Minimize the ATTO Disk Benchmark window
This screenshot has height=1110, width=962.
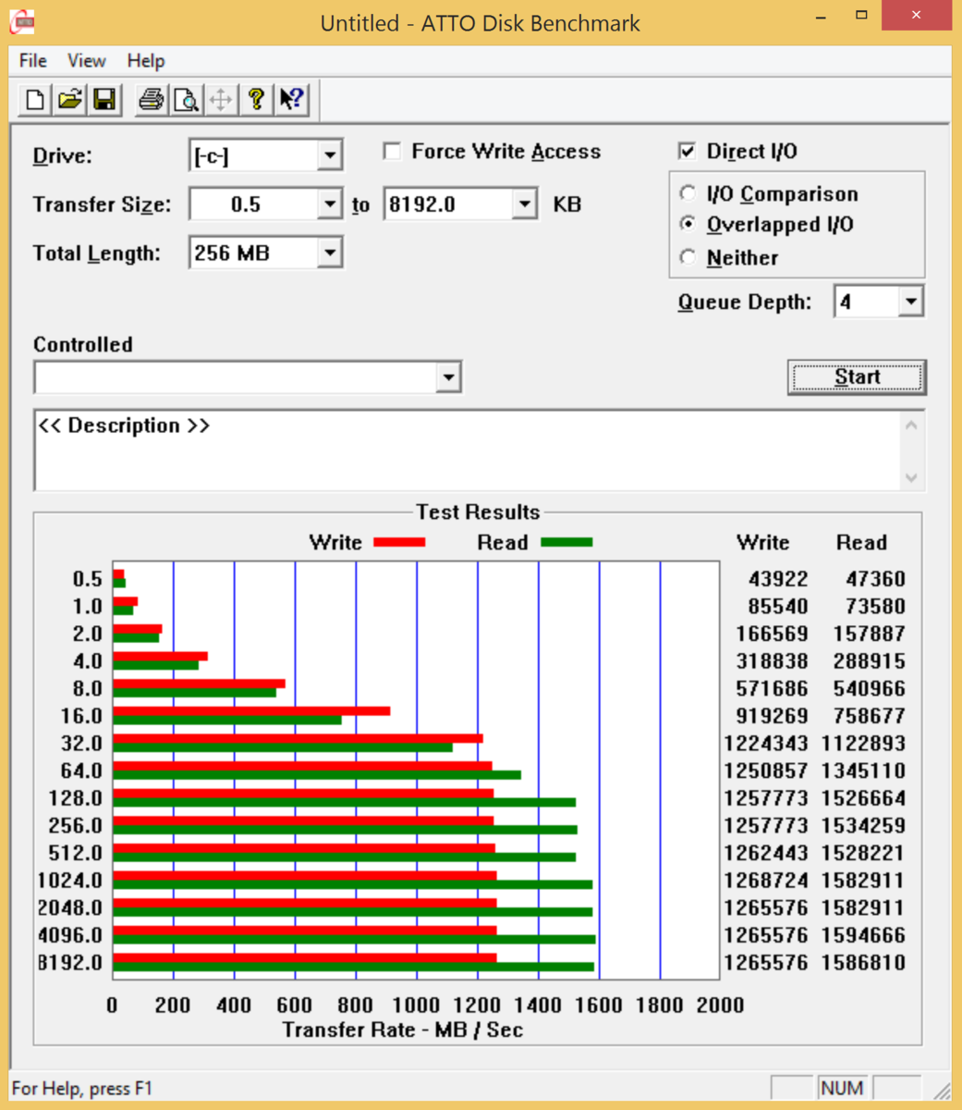point(821,16)
